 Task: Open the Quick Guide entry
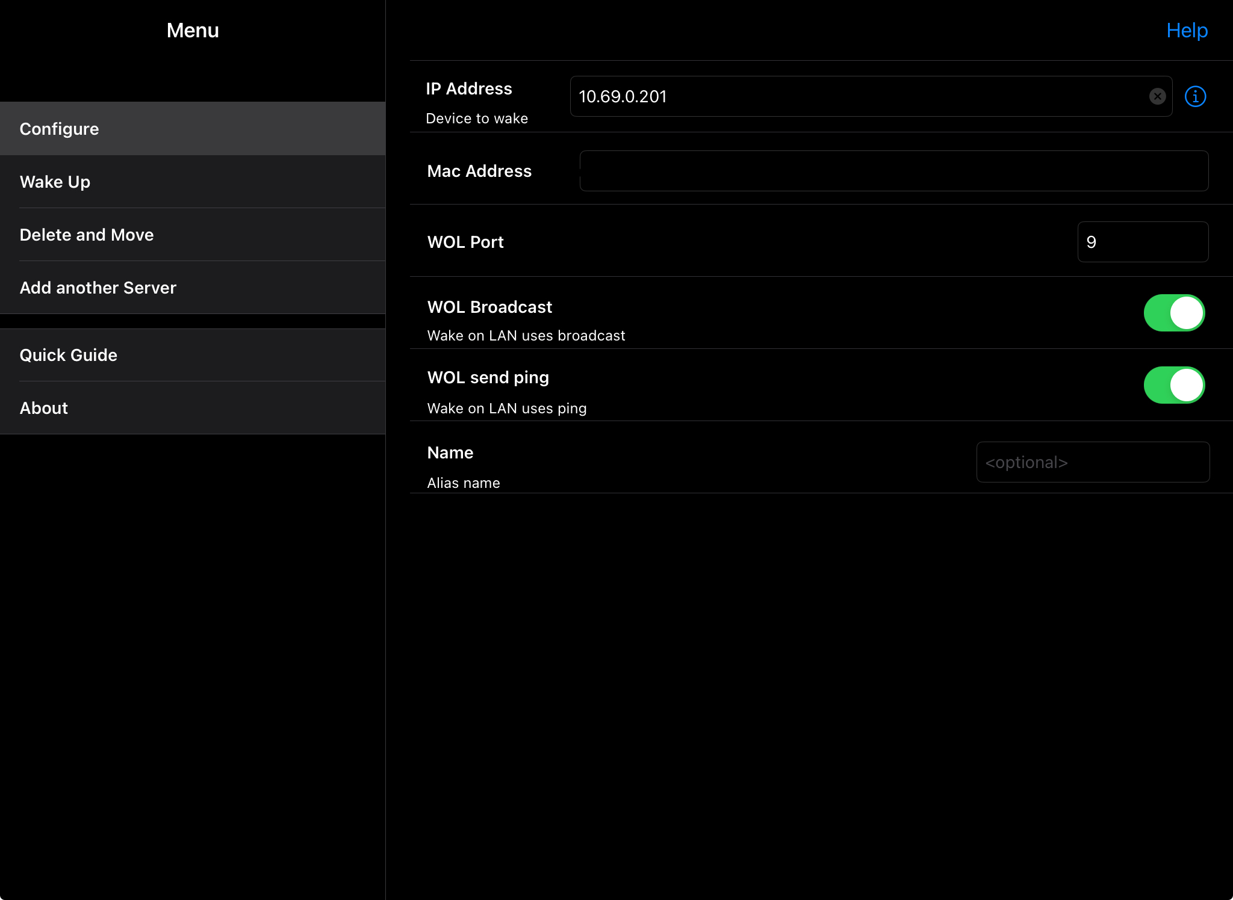(193, 355)
